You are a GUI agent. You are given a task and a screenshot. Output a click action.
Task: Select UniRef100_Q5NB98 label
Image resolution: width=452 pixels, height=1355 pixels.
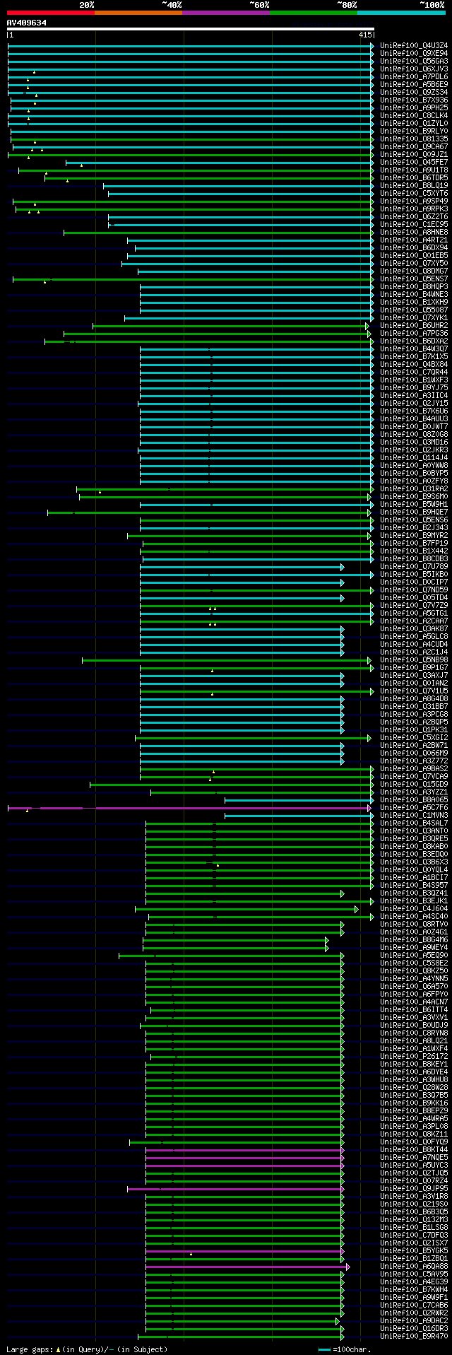click(x=414, y=660)
